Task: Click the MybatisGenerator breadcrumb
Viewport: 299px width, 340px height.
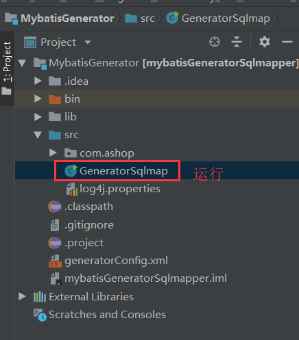Action: pos(60,18)
